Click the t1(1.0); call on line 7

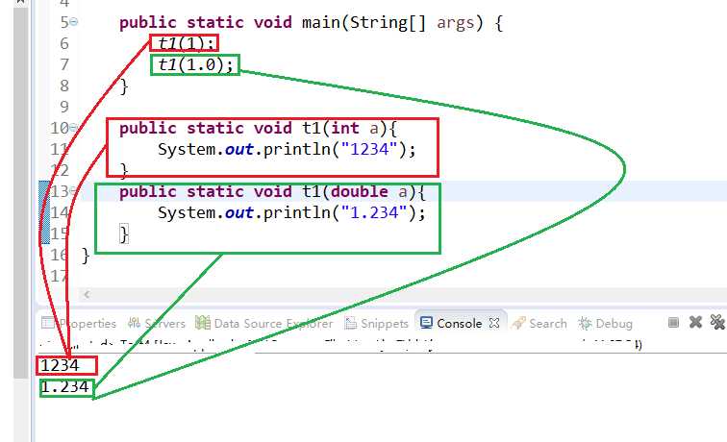pyautogui.click(x=195, y=64)
